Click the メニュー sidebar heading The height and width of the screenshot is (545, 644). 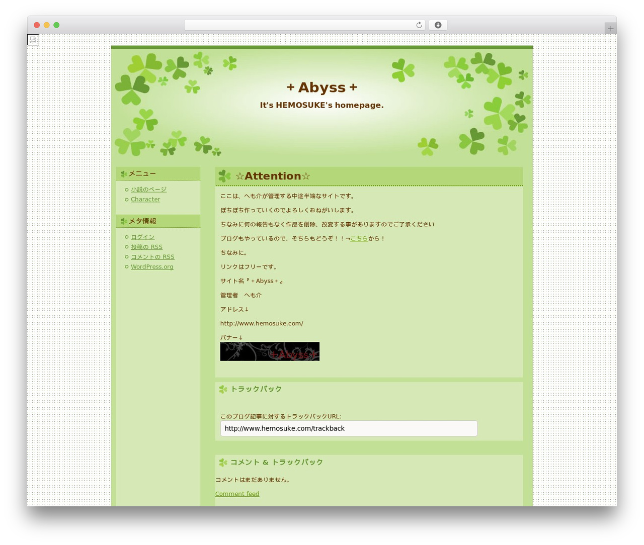142,173
